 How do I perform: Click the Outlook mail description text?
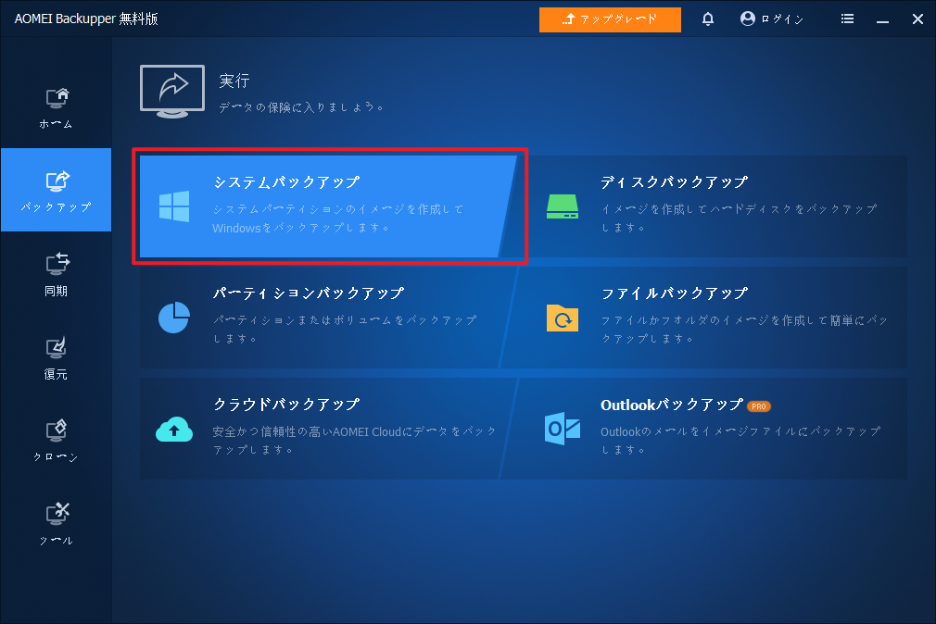click(x=740, y=441)
